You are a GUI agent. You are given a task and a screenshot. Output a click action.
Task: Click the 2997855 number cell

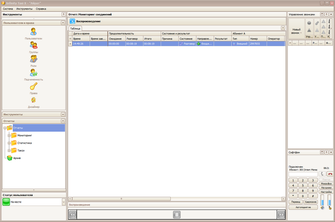[x=258, y=44]
